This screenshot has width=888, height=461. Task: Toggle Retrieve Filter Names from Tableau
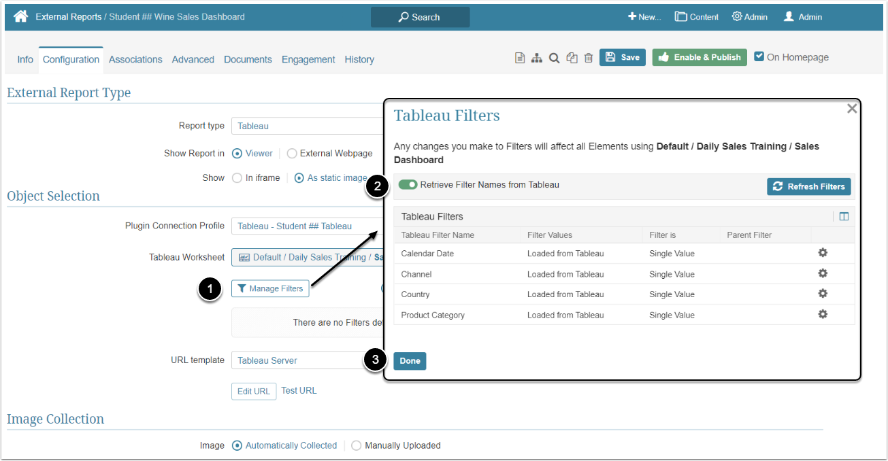pyautogui.click(x=408, y=185)
